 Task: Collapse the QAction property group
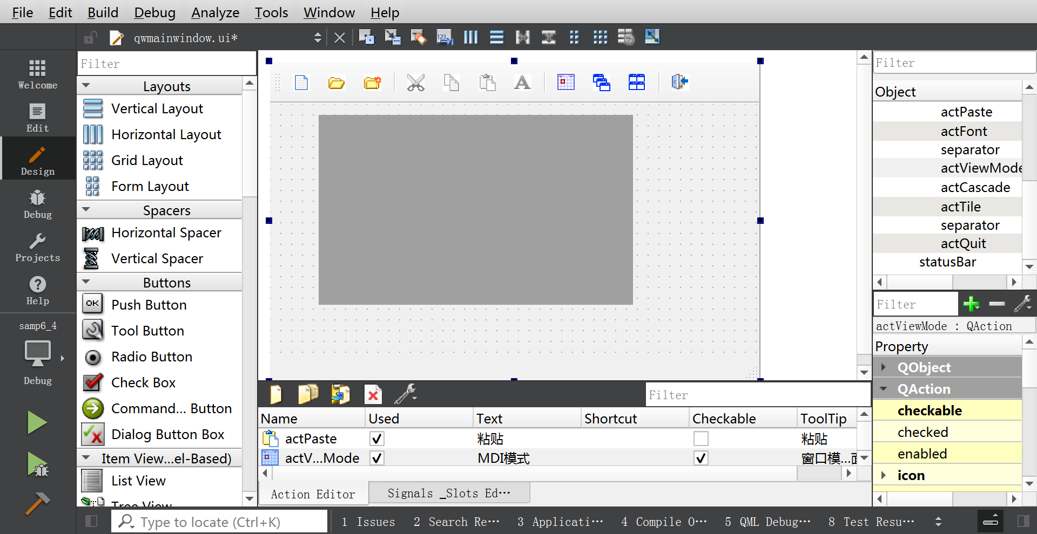pyautogui.click(x=884, y=389)
